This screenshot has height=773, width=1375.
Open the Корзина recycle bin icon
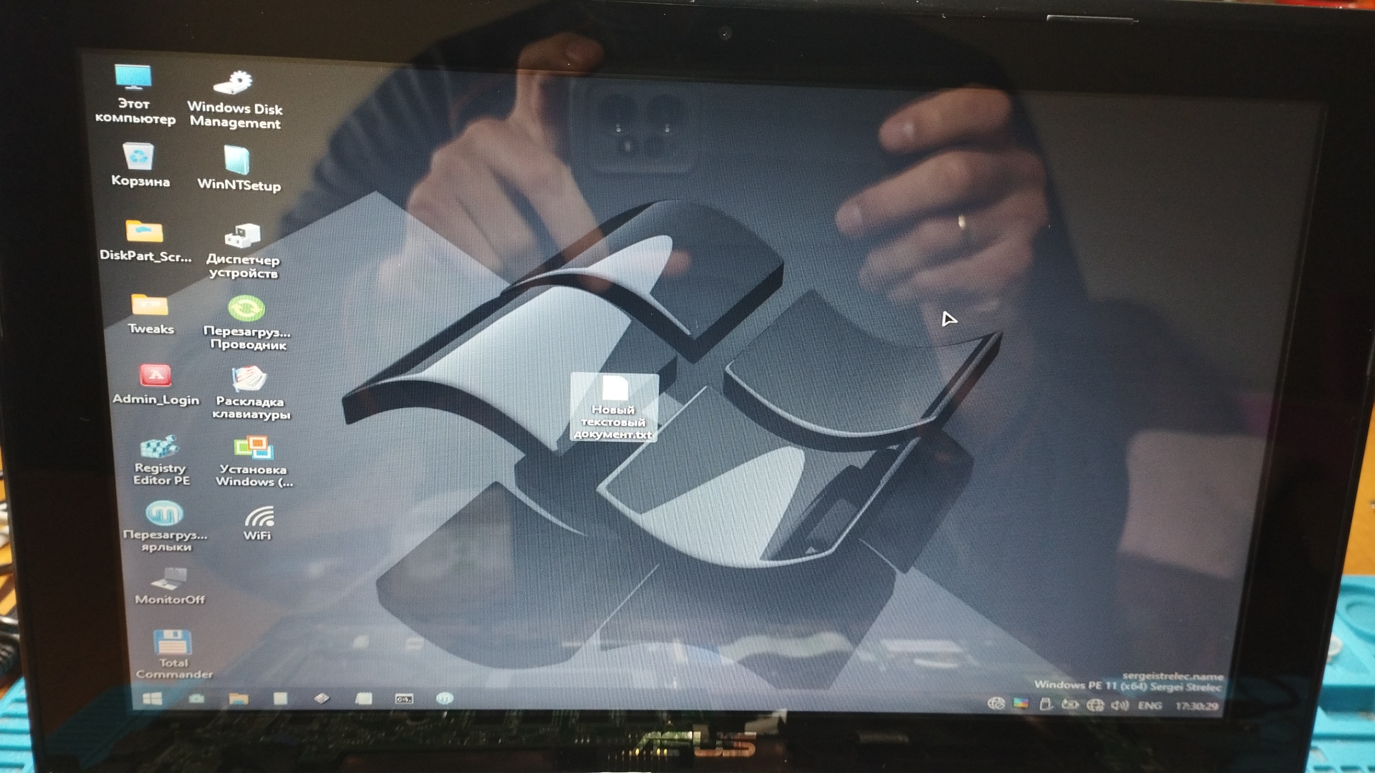pyautogui.click(x=138, y=157)
